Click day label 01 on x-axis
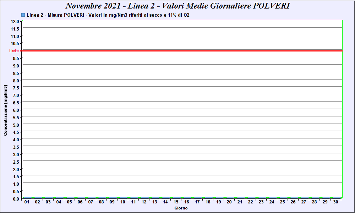Viewport: 355px width, 213px height. [x=27, y=202]
